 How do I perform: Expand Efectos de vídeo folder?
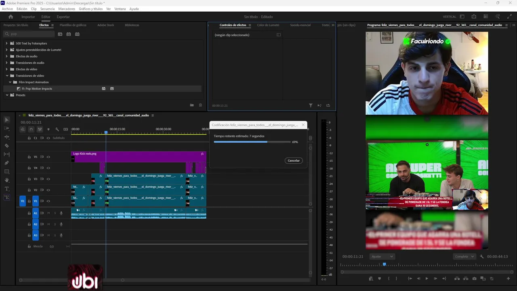[x=7, y=69]
